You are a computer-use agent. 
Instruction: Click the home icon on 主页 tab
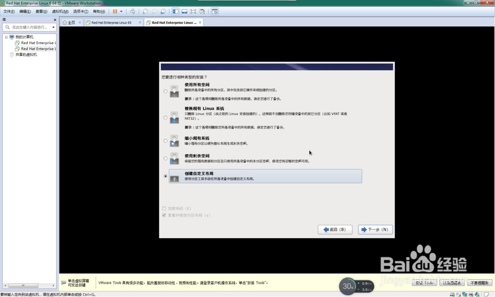click(x=65, y=22)
